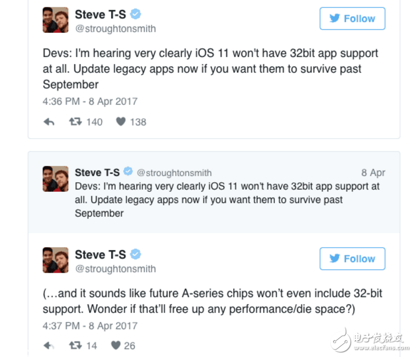
Task: Like the tweet with 26 likes
Action: [116, 345]
